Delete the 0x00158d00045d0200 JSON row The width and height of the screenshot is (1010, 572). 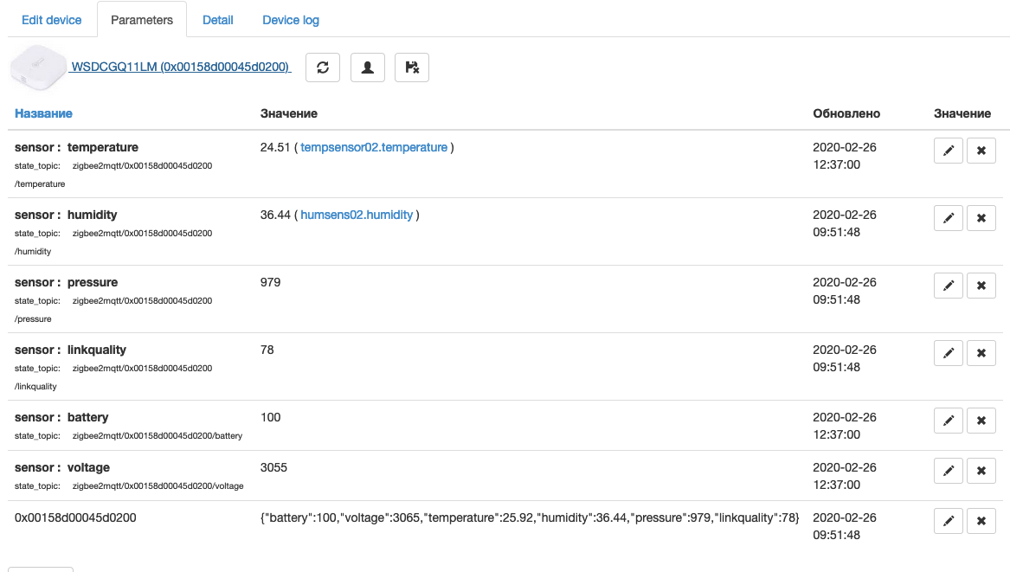coord(981,521)
